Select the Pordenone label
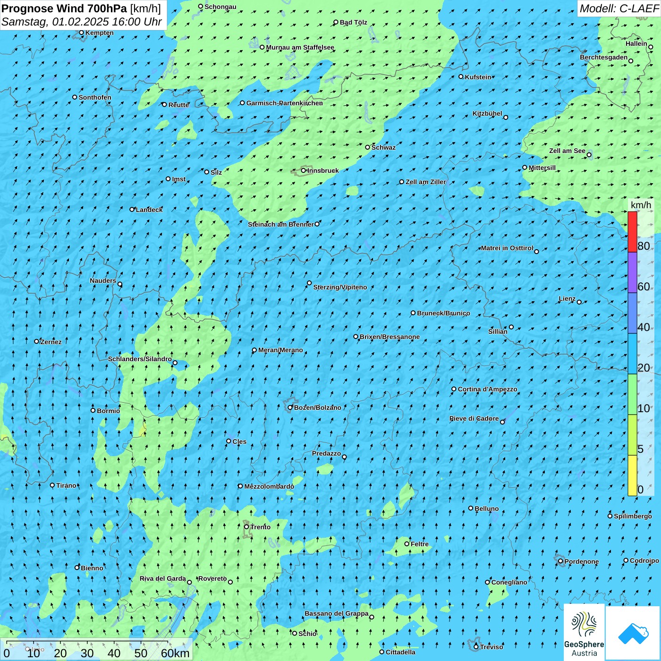 click(x=582, y=561)
